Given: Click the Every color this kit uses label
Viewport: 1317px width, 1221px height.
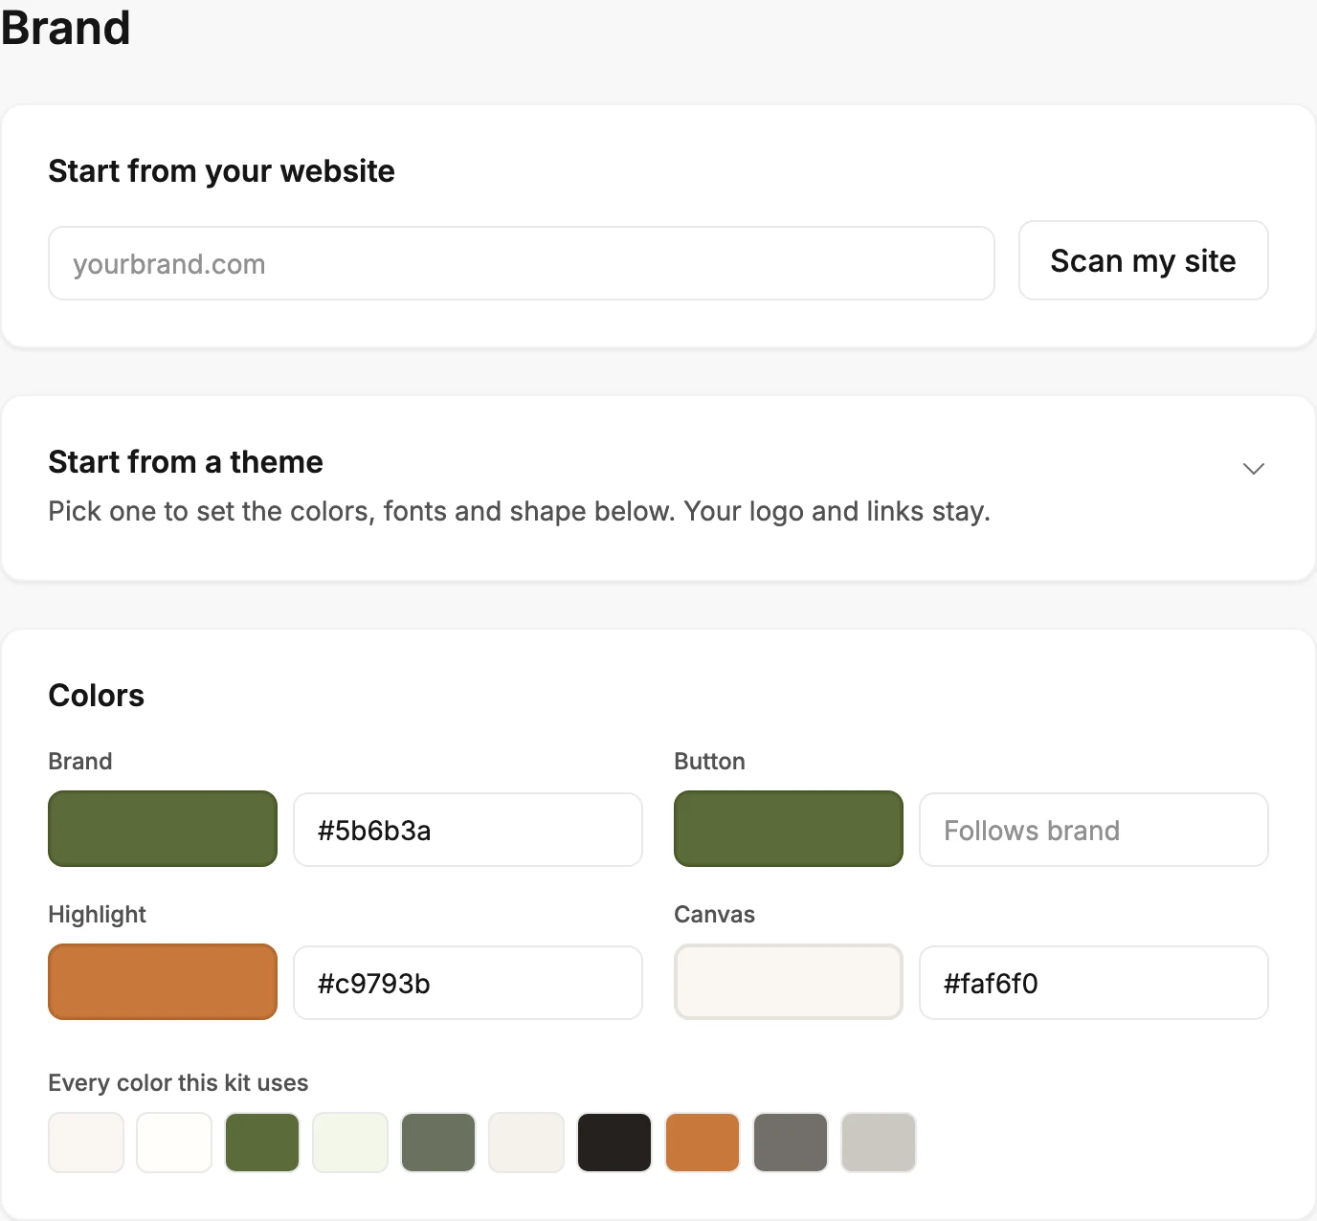Looking at the screenshot, I should [x=178, y=1083].
